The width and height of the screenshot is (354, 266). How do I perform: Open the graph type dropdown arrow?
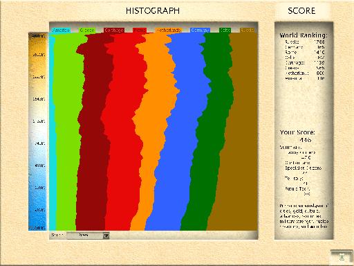pos(106,236)
